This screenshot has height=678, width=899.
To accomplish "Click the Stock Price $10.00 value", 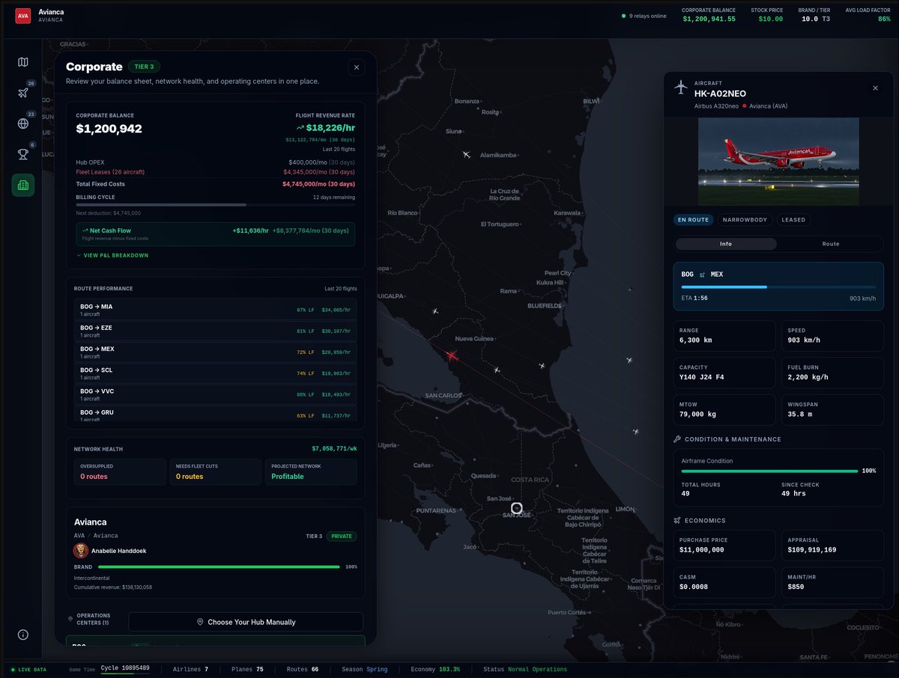I will pos(770,19).
